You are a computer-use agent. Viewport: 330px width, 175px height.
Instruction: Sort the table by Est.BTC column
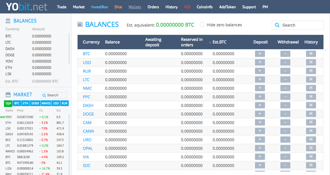click(x=219, y=42)
